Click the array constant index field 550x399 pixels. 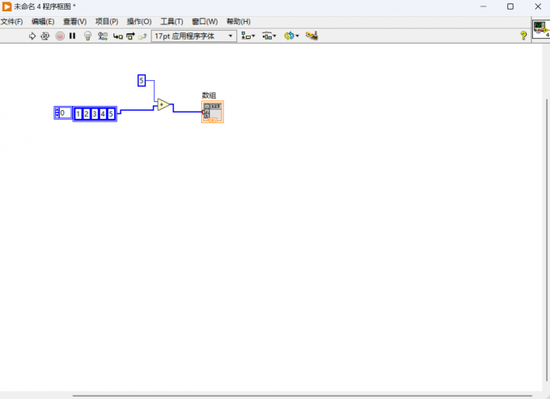pos(63,113)
